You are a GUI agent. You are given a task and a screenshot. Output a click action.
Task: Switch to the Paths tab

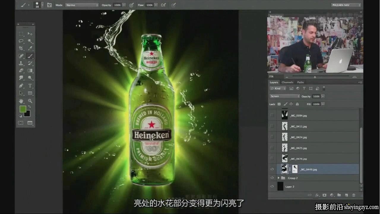coord(301,82)
